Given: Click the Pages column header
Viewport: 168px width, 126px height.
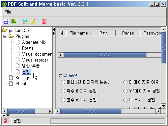Looking at the screenshot, I should 128,33.
